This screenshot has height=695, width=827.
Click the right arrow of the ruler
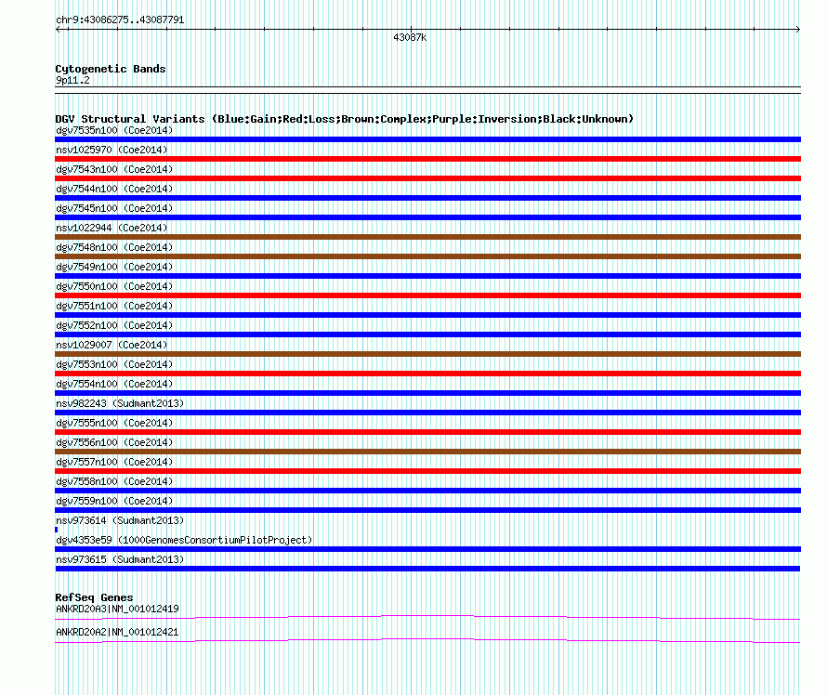pyautogui.click(x=798, y=30)
